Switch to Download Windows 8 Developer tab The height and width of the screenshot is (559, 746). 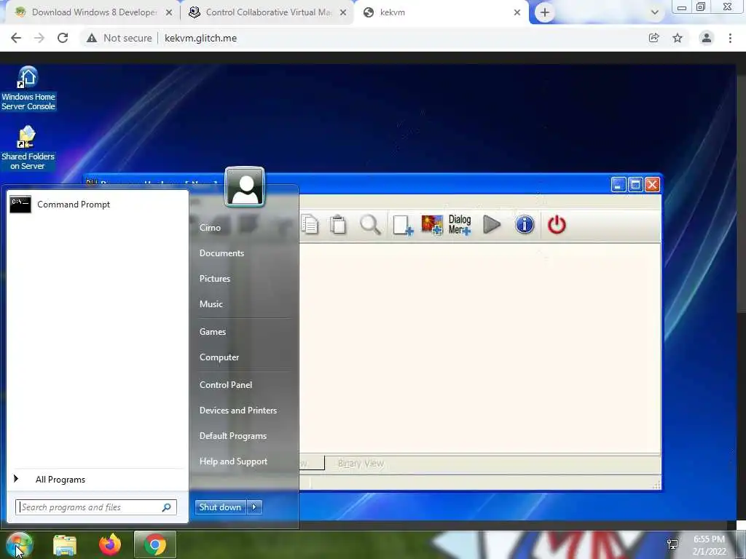point(94,12)
